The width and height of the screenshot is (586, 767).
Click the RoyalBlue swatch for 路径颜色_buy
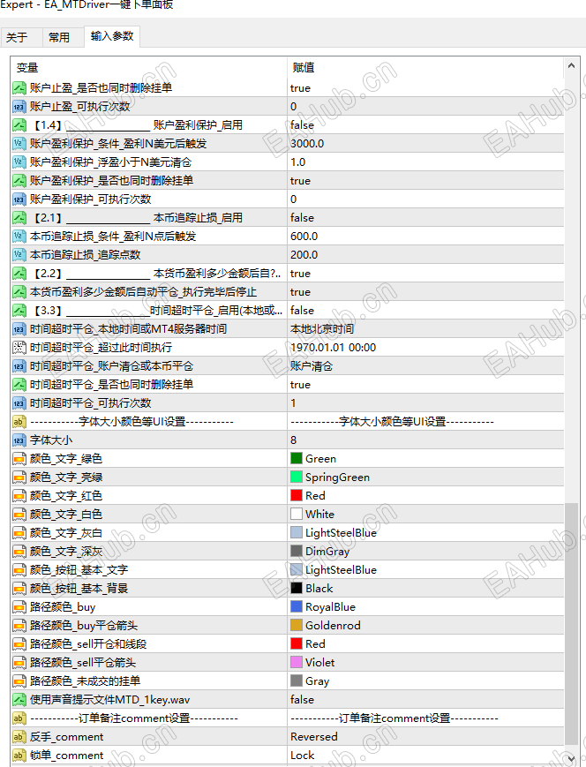[297, 606]
